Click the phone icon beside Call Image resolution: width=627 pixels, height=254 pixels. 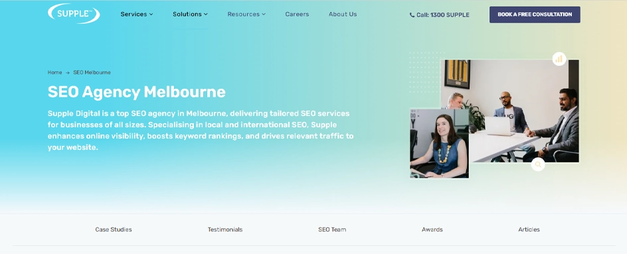(412, 15)
